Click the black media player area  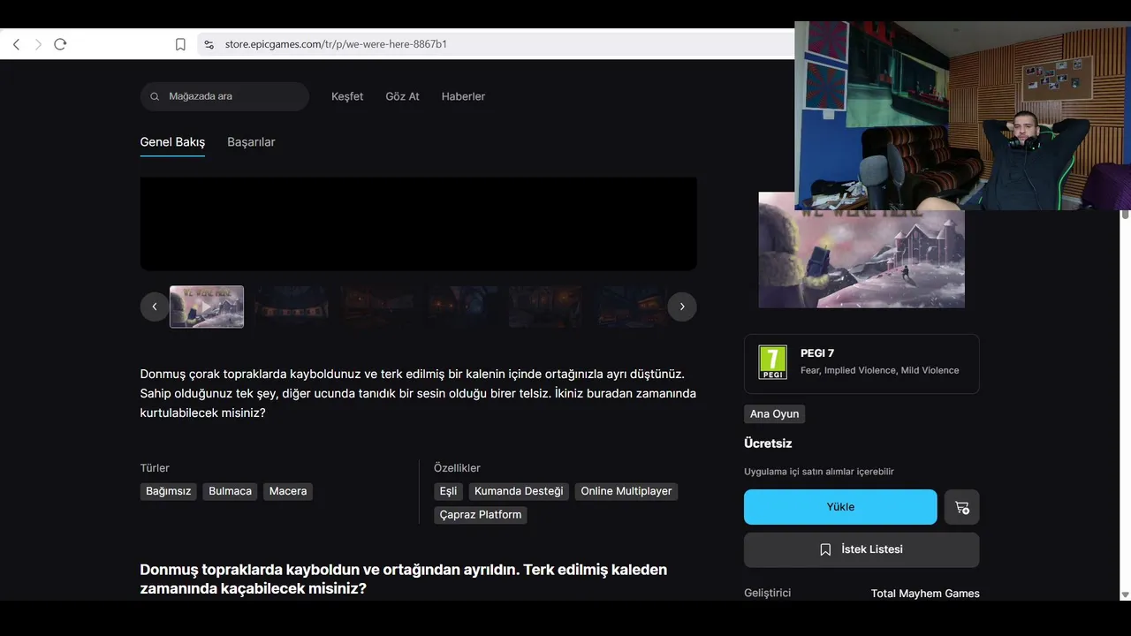pos(419,223)
